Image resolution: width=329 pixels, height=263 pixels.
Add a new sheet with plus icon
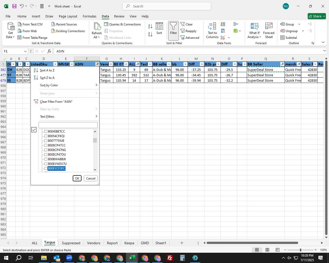[x=182, y=243]
